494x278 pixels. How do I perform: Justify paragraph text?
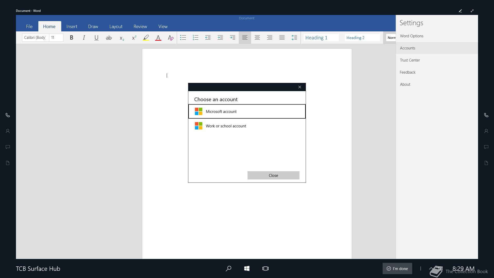282,38
